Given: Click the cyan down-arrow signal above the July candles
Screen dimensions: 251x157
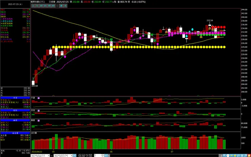Looking at the screenshot, I should pos(192,30).
